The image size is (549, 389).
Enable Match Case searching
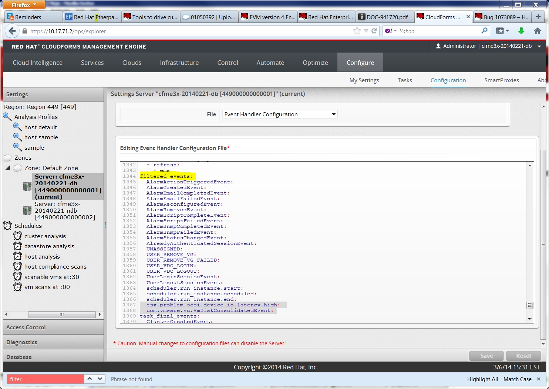(x=517, y=379)
